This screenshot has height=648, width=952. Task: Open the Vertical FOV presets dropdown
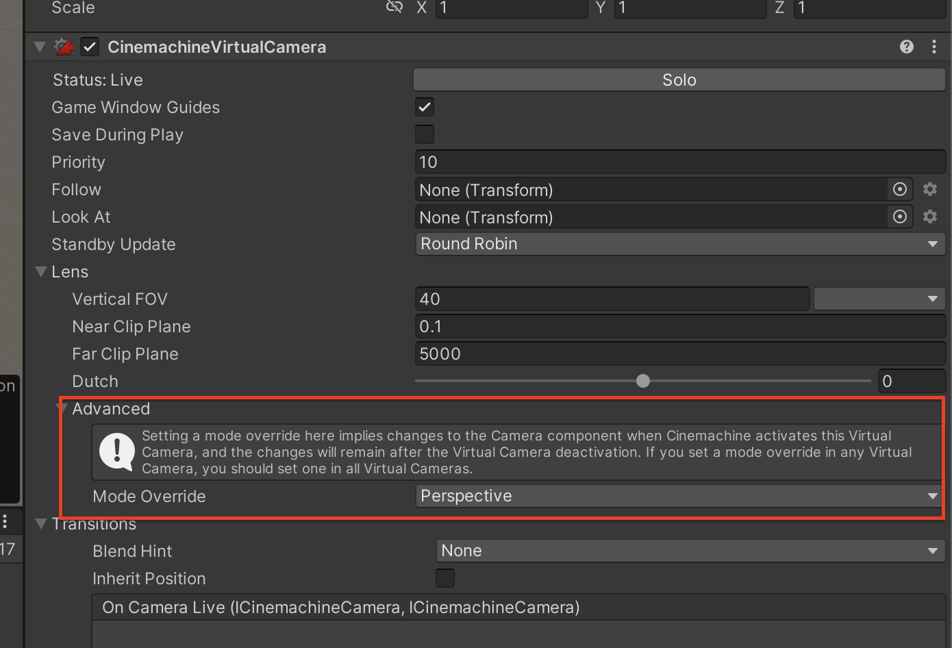(879, 299)
